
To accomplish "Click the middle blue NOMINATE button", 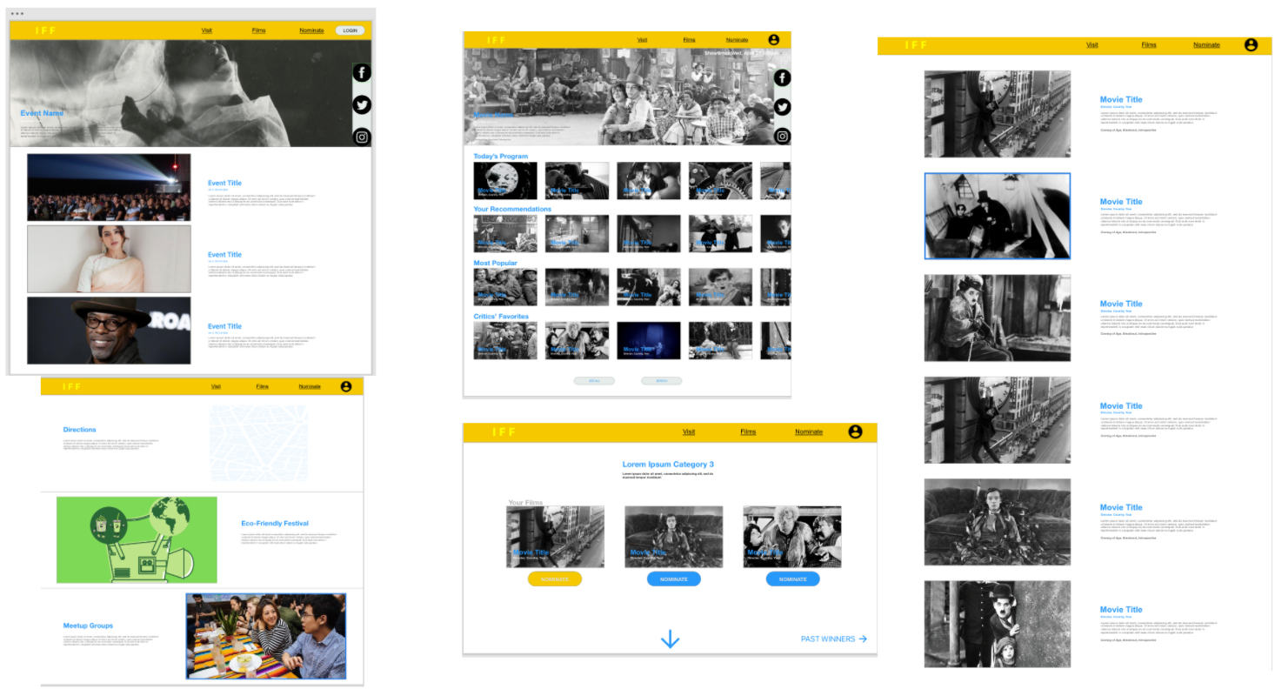I will (673, 579).
